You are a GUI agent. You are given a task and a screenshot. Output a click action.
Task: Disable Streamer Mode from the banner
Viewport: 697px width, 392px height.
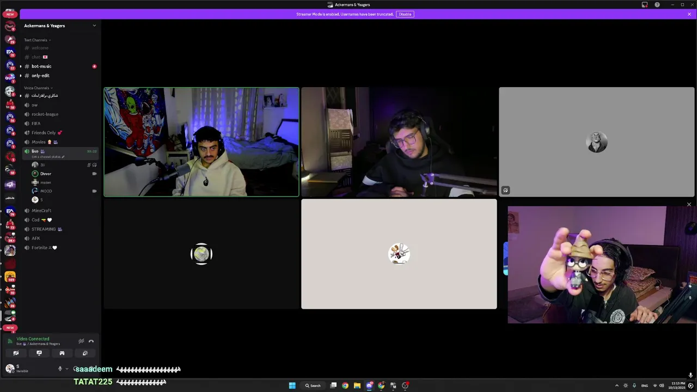[405, 14]
